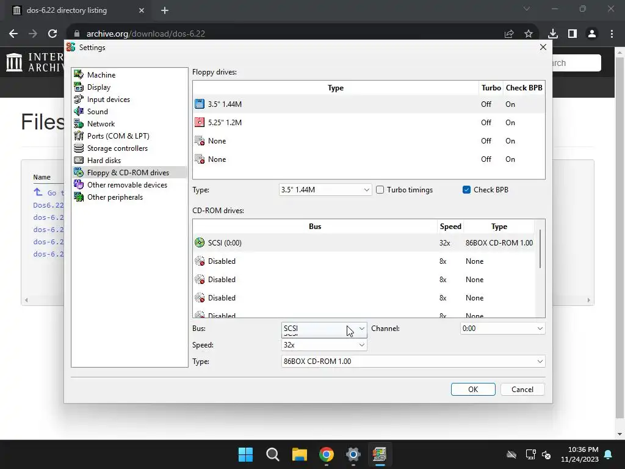Switch to 86Box app in taskbar

[380, 454]
